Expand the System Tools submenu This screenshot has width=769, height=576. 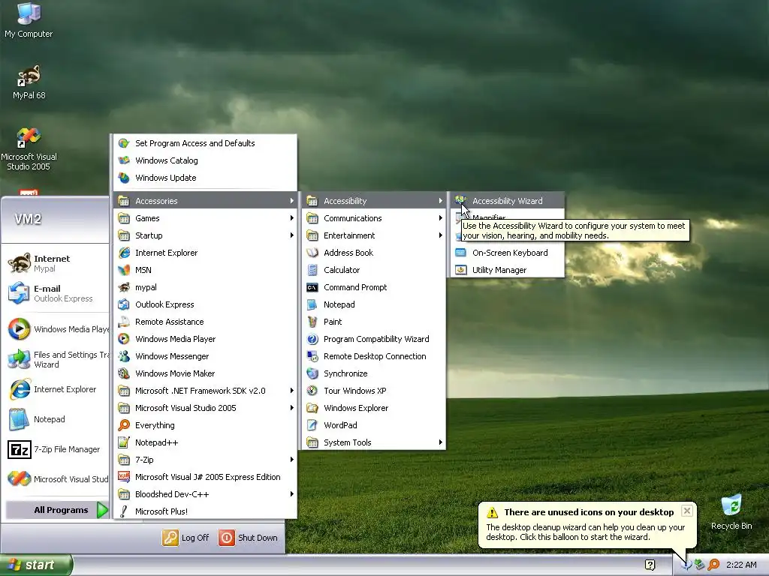click(x=374, y=442)
